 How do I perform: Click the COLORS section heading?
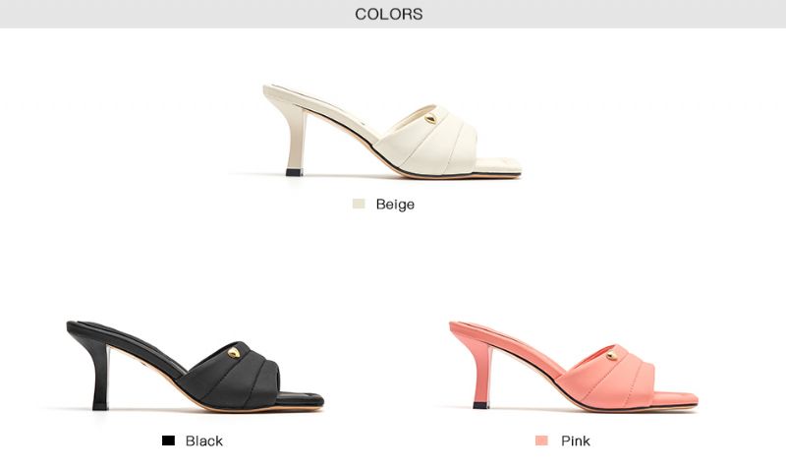point(388,14)
